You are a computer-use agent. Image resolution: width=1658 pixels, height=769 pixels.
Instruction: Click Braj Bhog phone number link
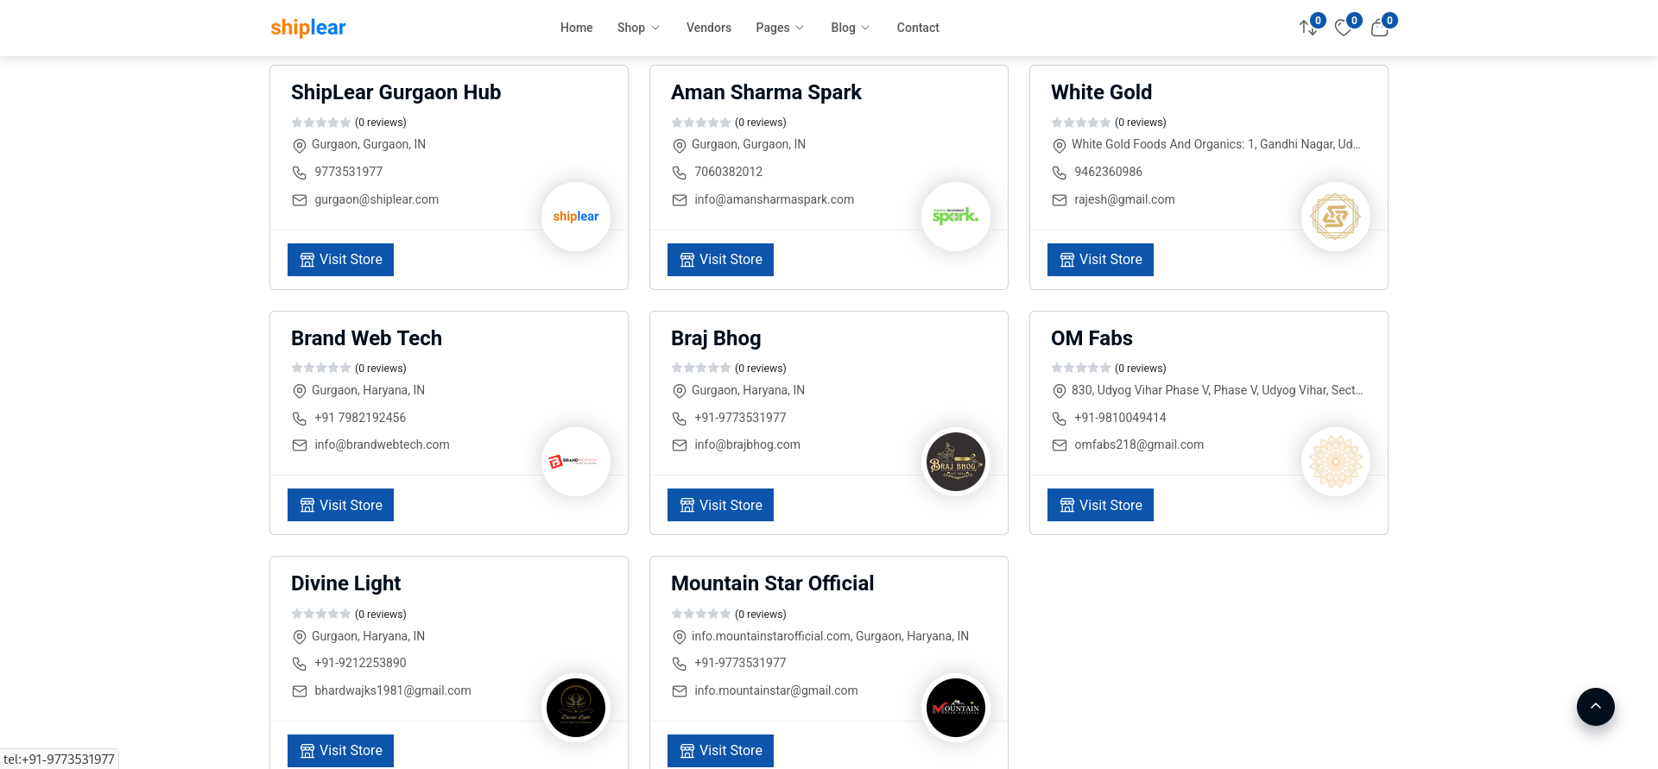click(740, 418)
